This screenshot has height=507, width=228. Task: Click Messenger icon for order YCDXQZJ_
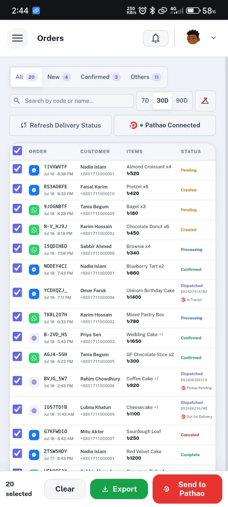point(34,294)
